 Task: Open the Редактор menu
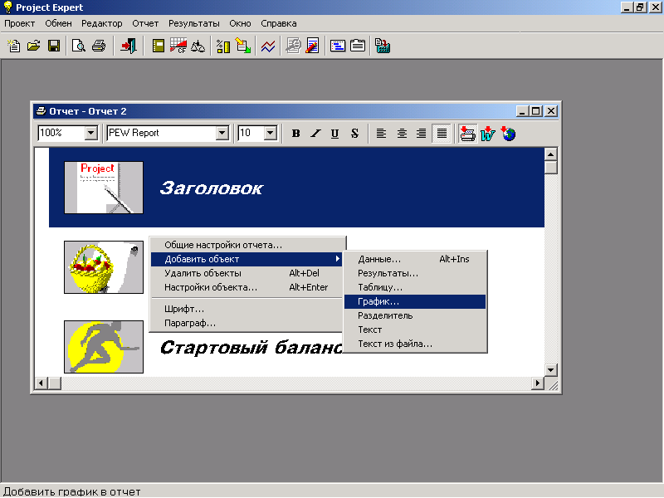101,24
